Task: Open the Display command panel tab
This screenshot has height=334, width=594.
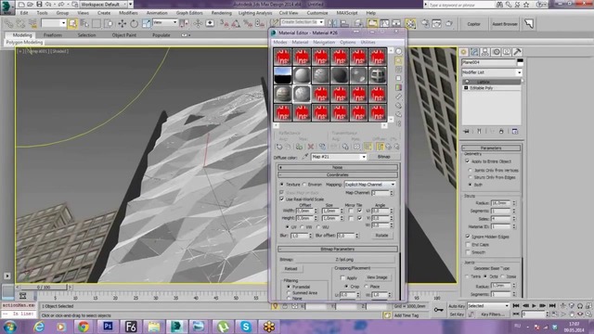Action: (507, 52)
